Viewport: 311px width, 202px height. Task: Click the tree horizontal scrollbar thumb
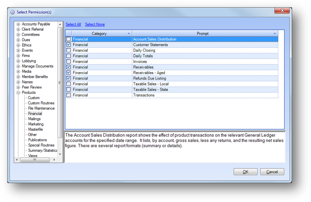pos(35,160)
